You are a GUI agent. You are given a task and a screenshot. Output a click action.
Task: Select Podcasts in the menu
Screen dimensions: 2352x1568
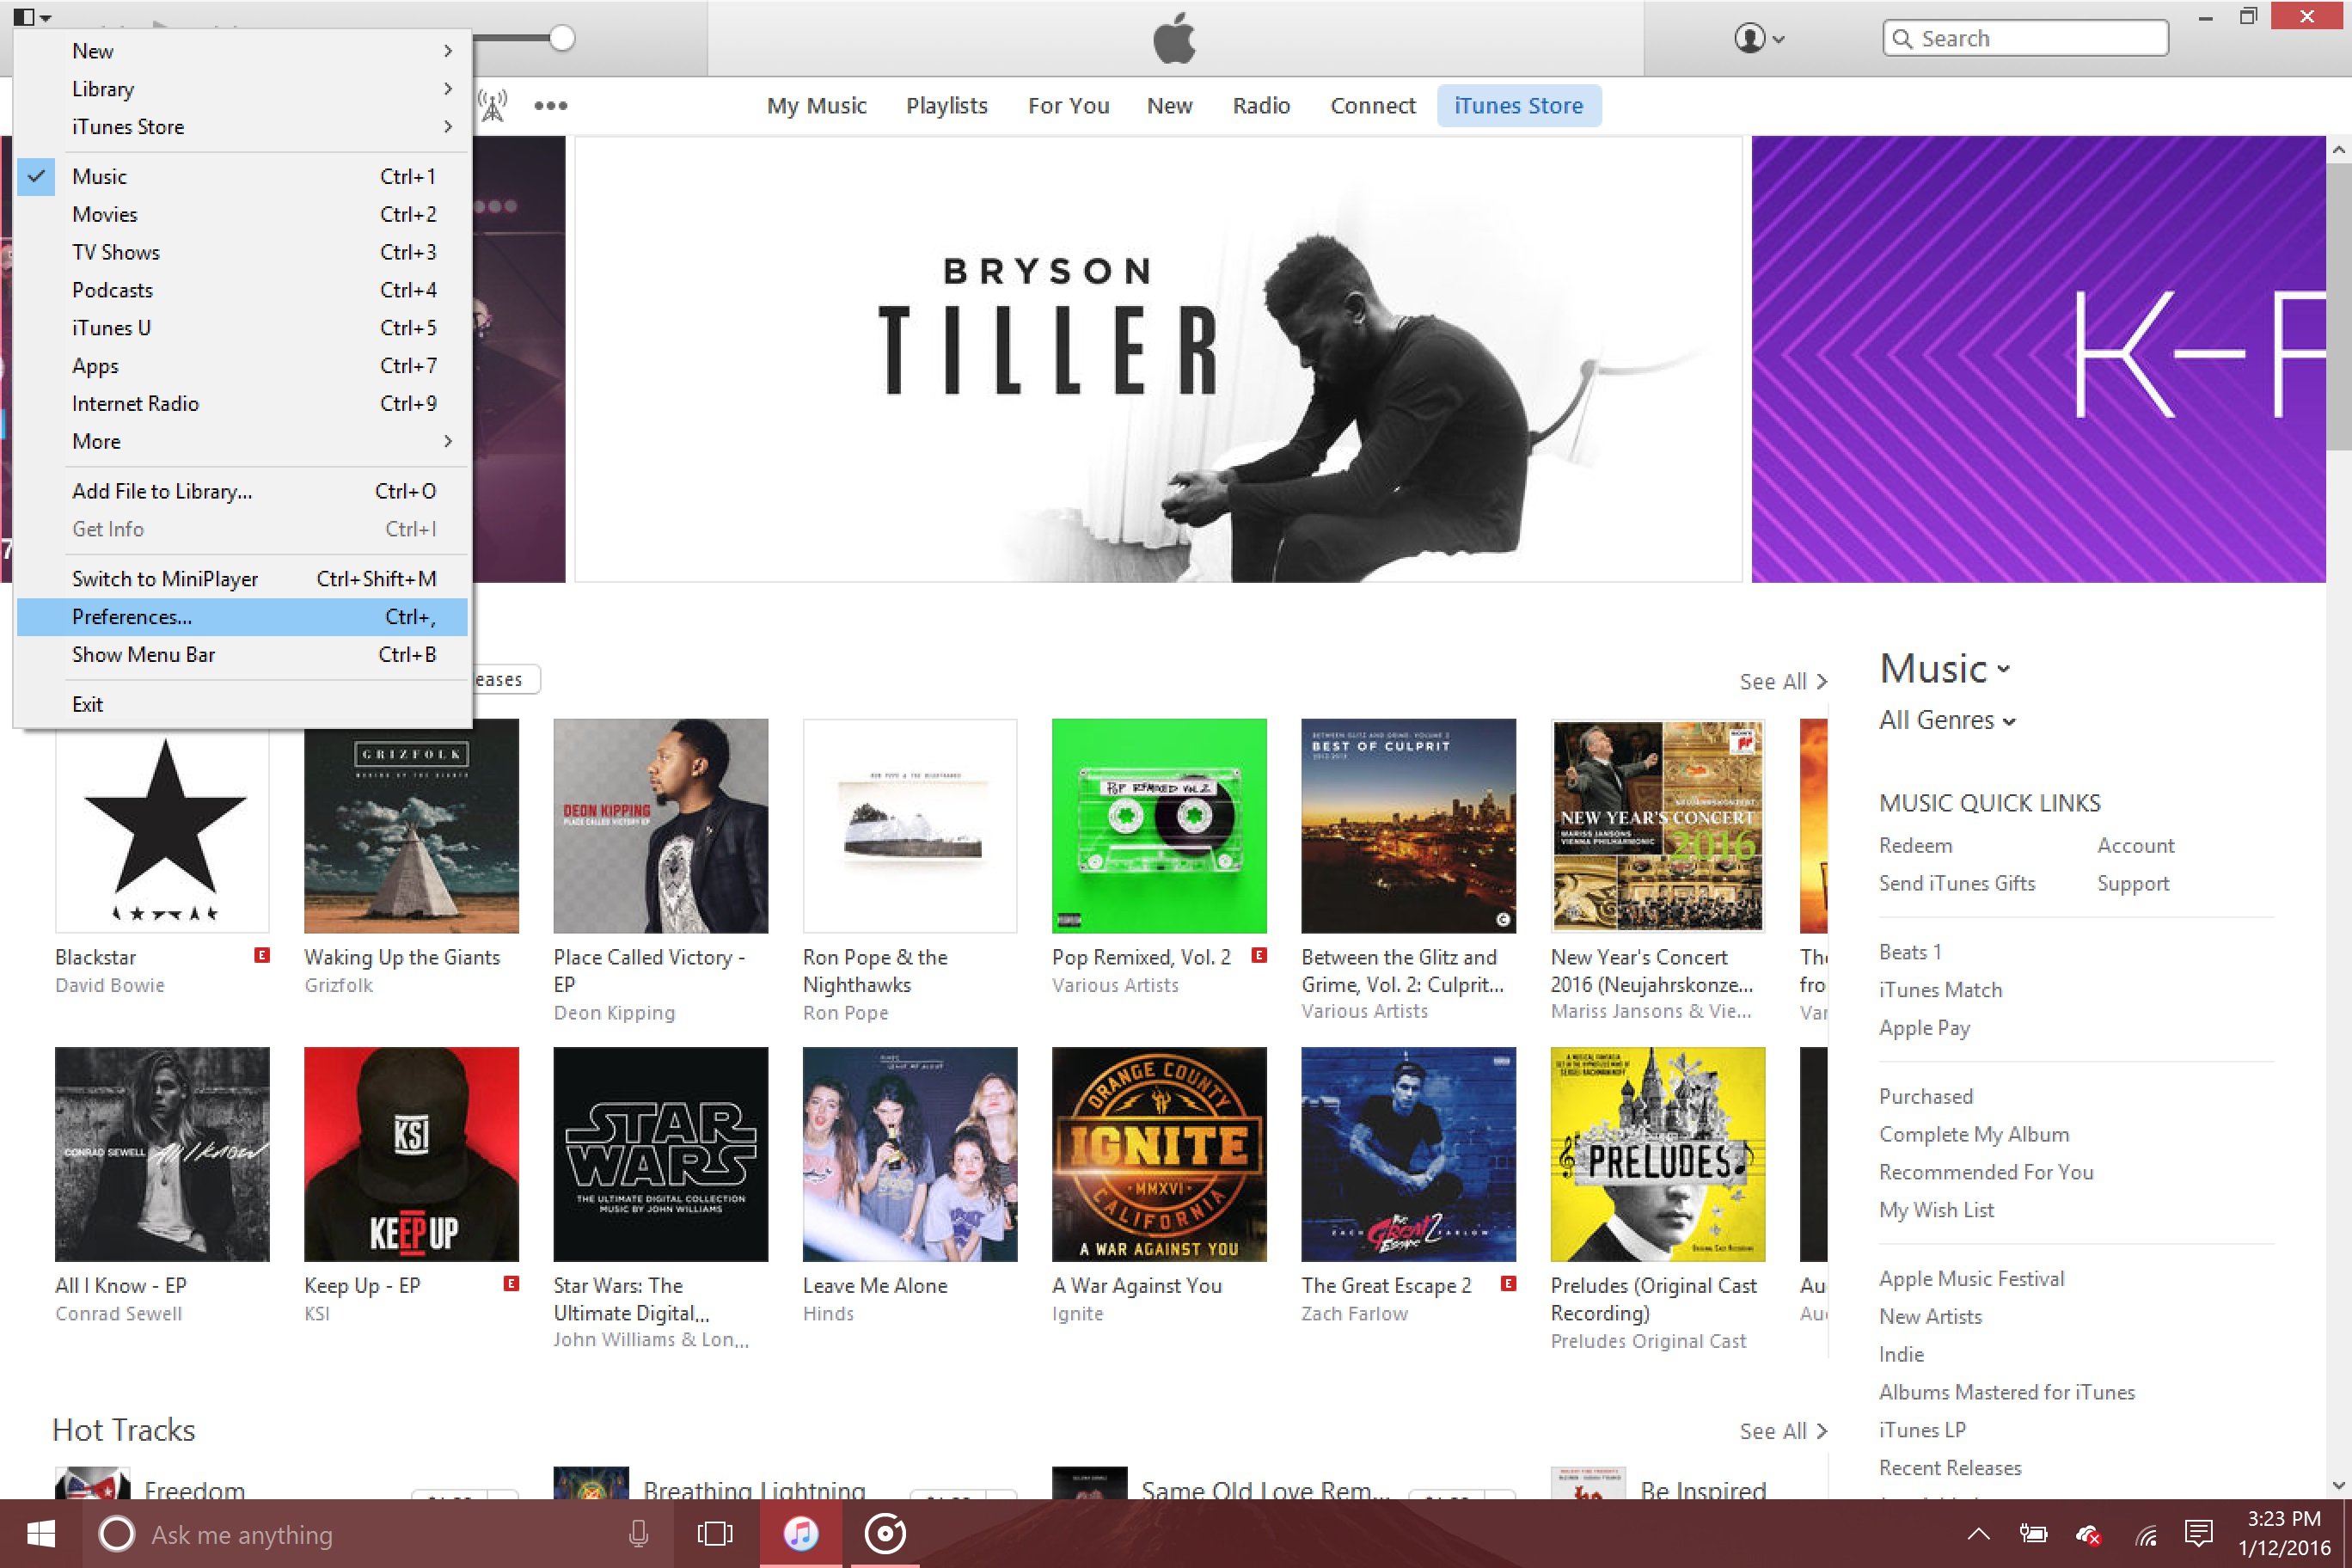click(242, 291)
